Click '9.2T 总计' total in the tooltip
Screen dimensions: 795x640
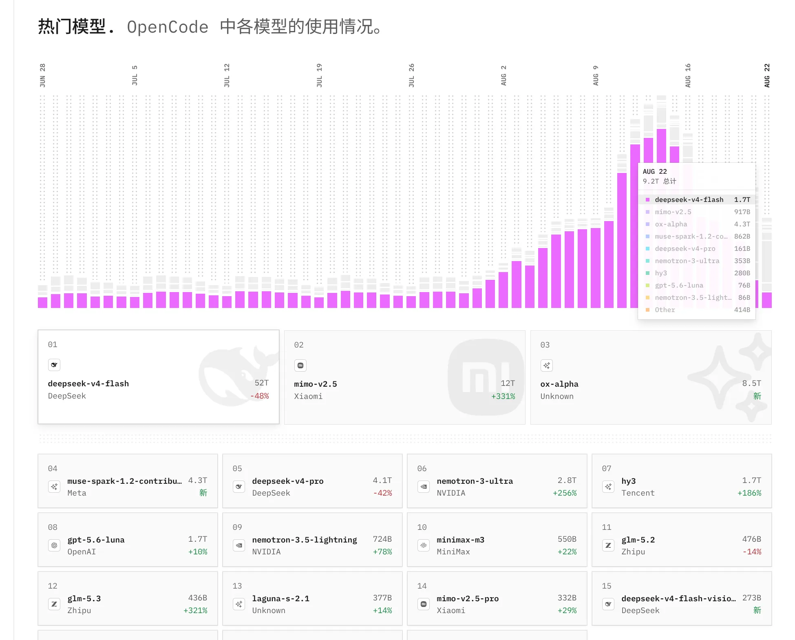pyautogui.click(x=660, y=181)
